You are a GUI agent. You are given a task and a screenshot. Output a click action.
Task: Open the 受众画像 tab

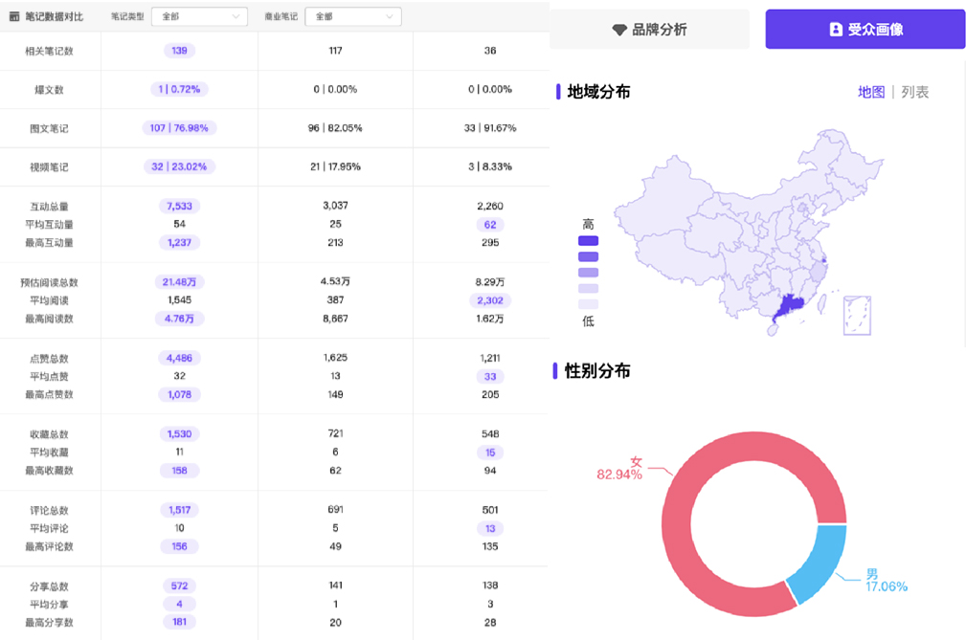coord(865,30)
